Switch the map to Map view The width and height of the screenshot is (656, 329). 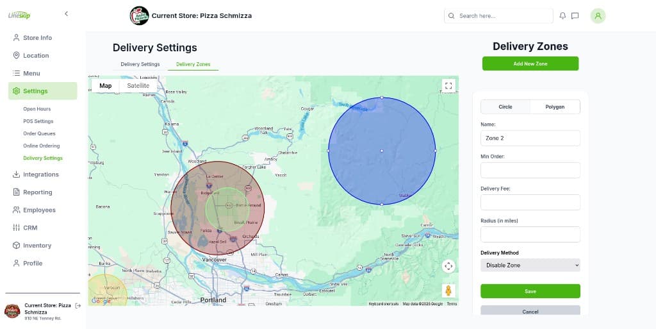tap(106, 86)
